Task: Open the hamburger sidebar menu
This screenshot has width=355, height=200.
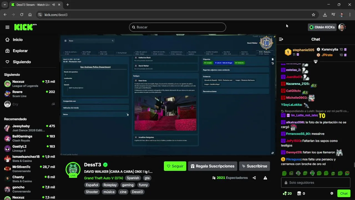Action: (x=7, y=27)
